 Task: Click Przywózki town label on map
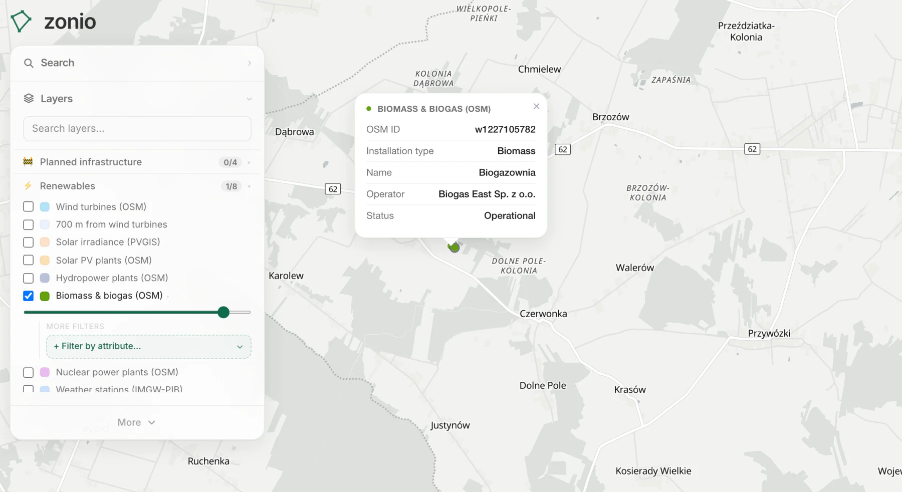pos(769,333)
